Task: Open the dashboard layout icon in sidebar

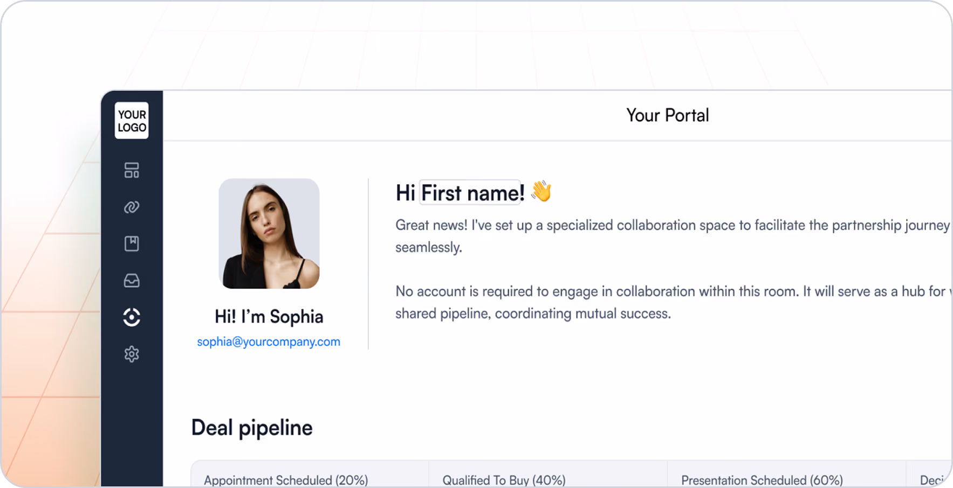Action: [x=132, y=170]
